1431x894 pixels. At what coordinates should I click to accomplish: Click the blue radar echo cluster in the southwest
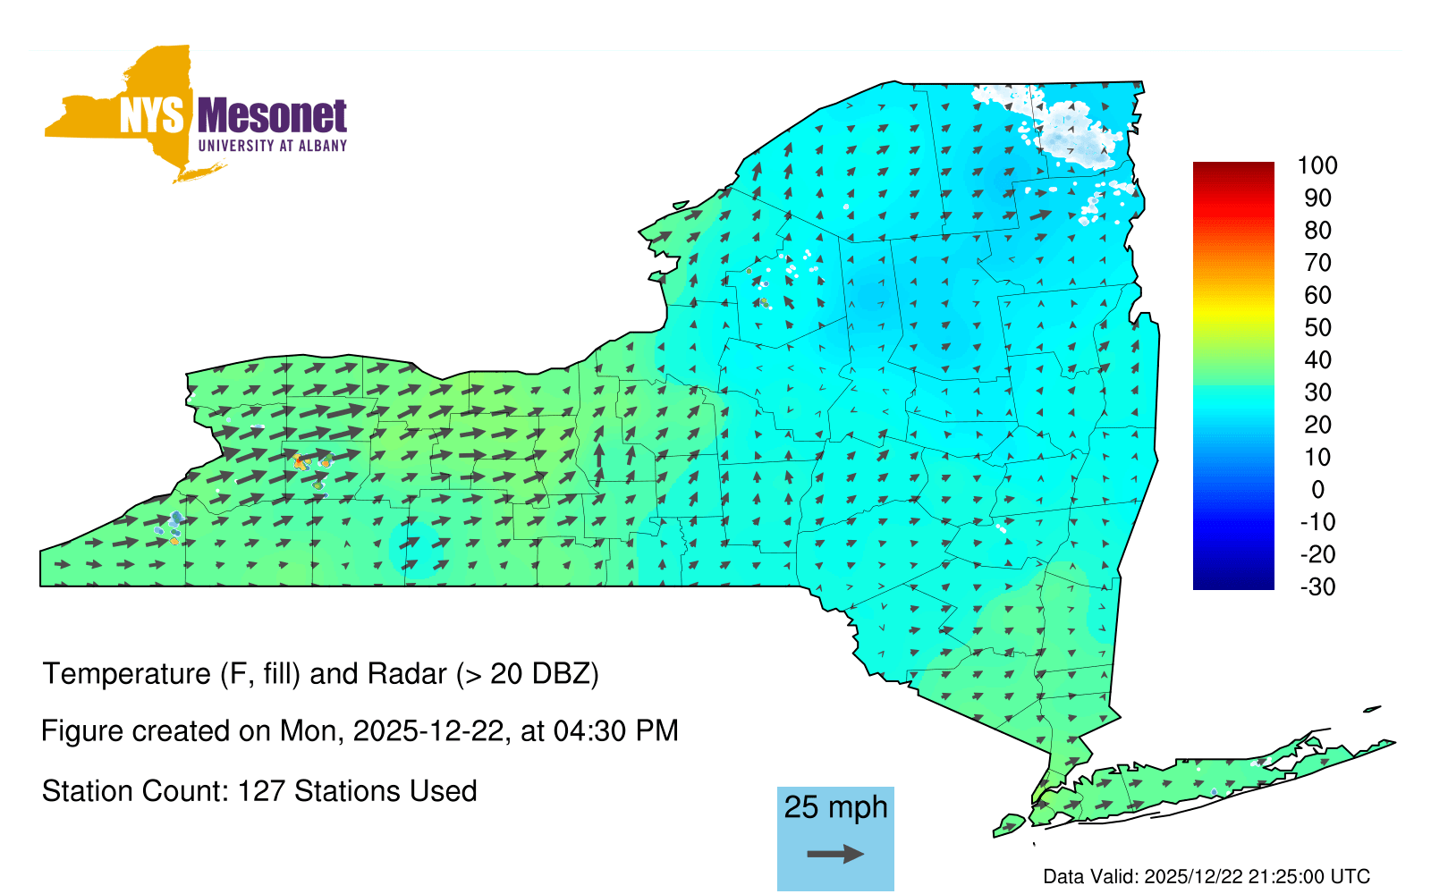point(174,523)
